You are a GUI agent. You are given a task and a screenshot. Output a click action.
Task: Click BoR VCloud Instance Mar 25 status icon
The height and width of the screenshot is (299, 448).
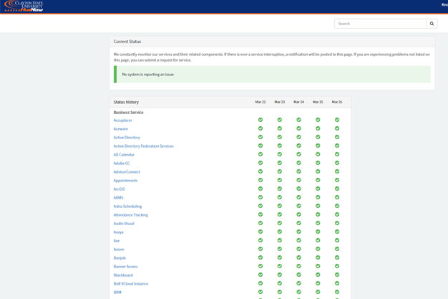(318, 283)
